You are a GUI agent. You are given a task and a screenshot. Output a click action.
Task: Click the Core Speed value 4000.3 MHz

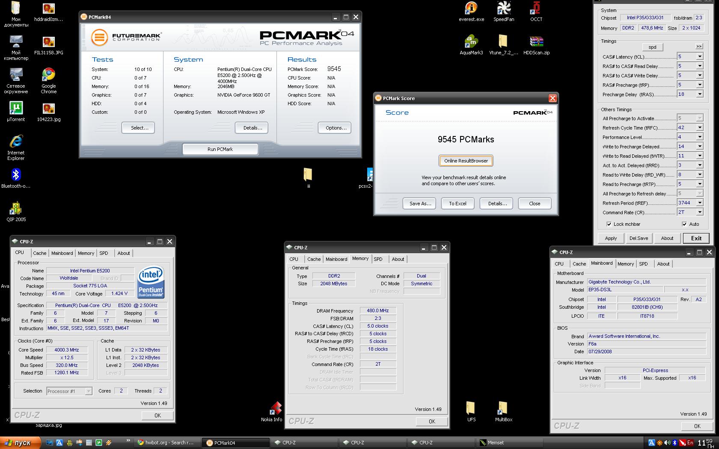tap(67, 350)
